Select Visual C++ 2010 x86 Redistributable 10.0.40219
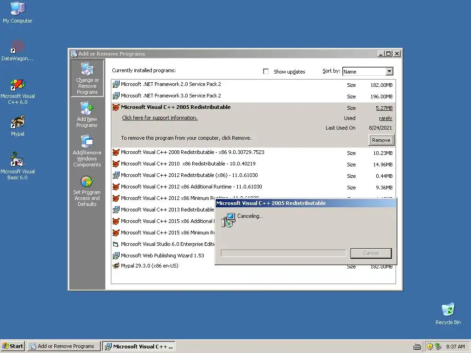 click(x=253, y=164)
